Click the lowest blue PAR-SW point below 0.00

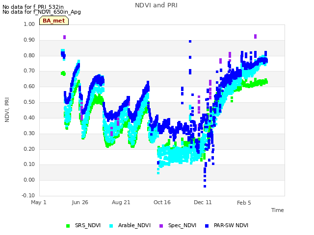(x=205, y=186)
